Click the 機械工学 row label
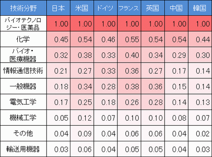 point(23,118)
